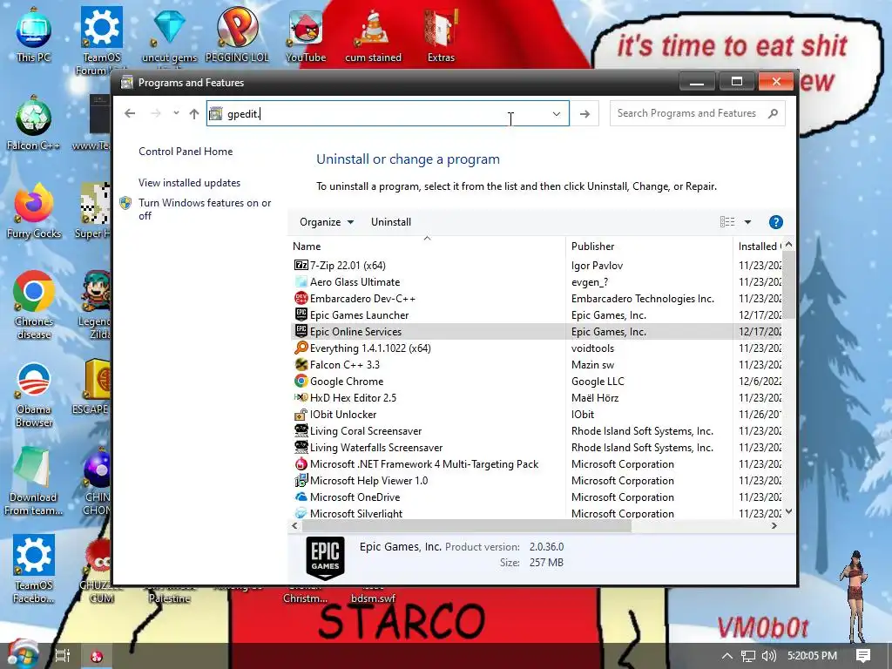Sort by the Name column header

point(427,247)
